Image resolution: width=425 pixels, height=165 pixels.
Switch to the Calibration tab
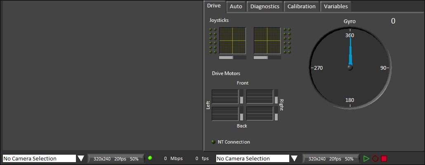[x=301, y=7]
